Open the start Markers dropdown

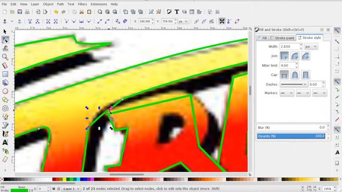pyautogui.click(x=287, y=93)
